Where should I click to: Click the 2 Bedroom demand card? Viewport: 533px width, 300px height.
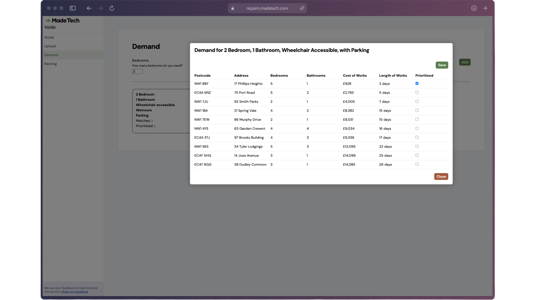161,111
